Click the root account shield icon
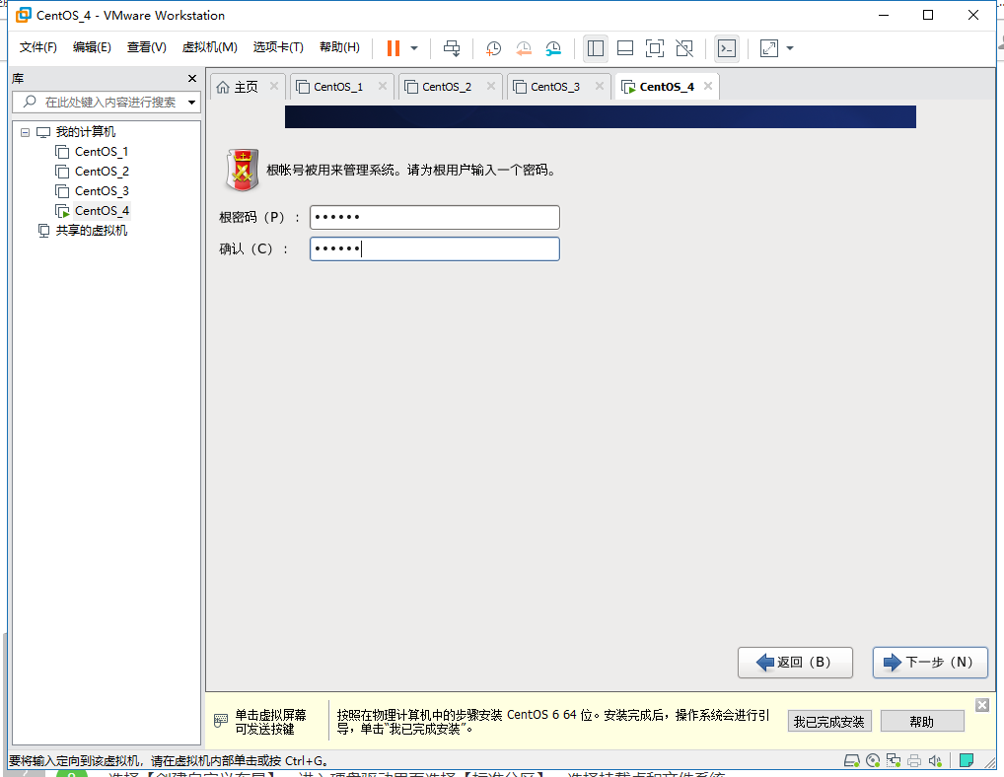The width and height of the screenshot is (1004, 777). coord(242,170)
